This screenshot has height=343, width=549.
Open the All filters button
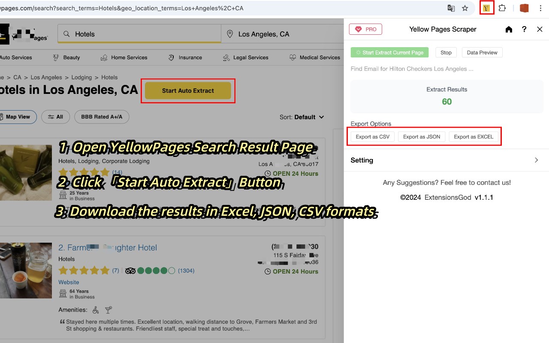(55, 117)
